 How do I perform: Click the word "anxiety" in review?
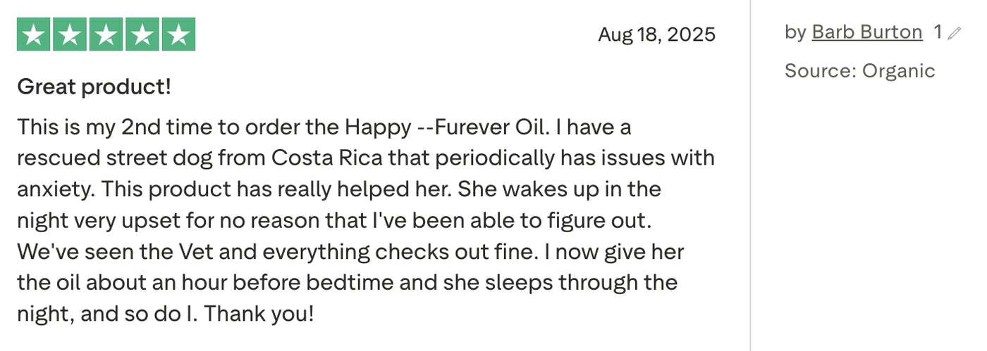(x=54, y=190)
